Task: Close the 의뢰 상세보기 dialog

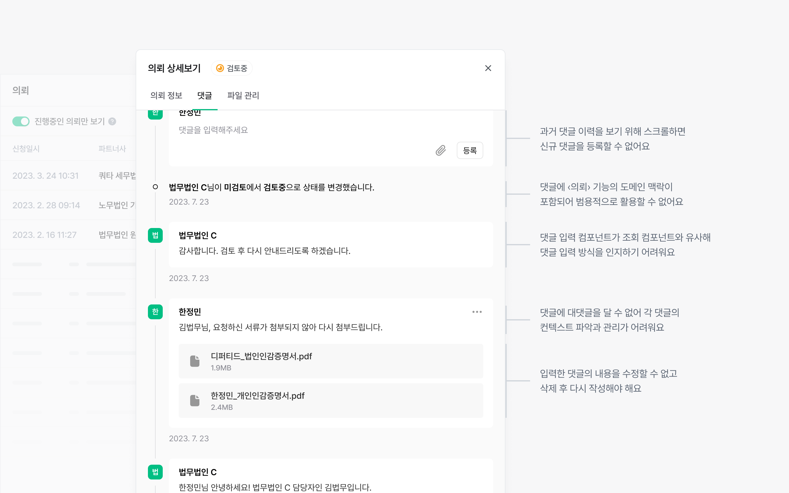Action: point(488,68)
